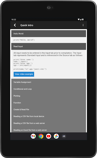Viewport: 97px width, 158px height.
Task: Expand Reading a CSV file from local device
Action: pyautogui.click(x=48, y=116)
